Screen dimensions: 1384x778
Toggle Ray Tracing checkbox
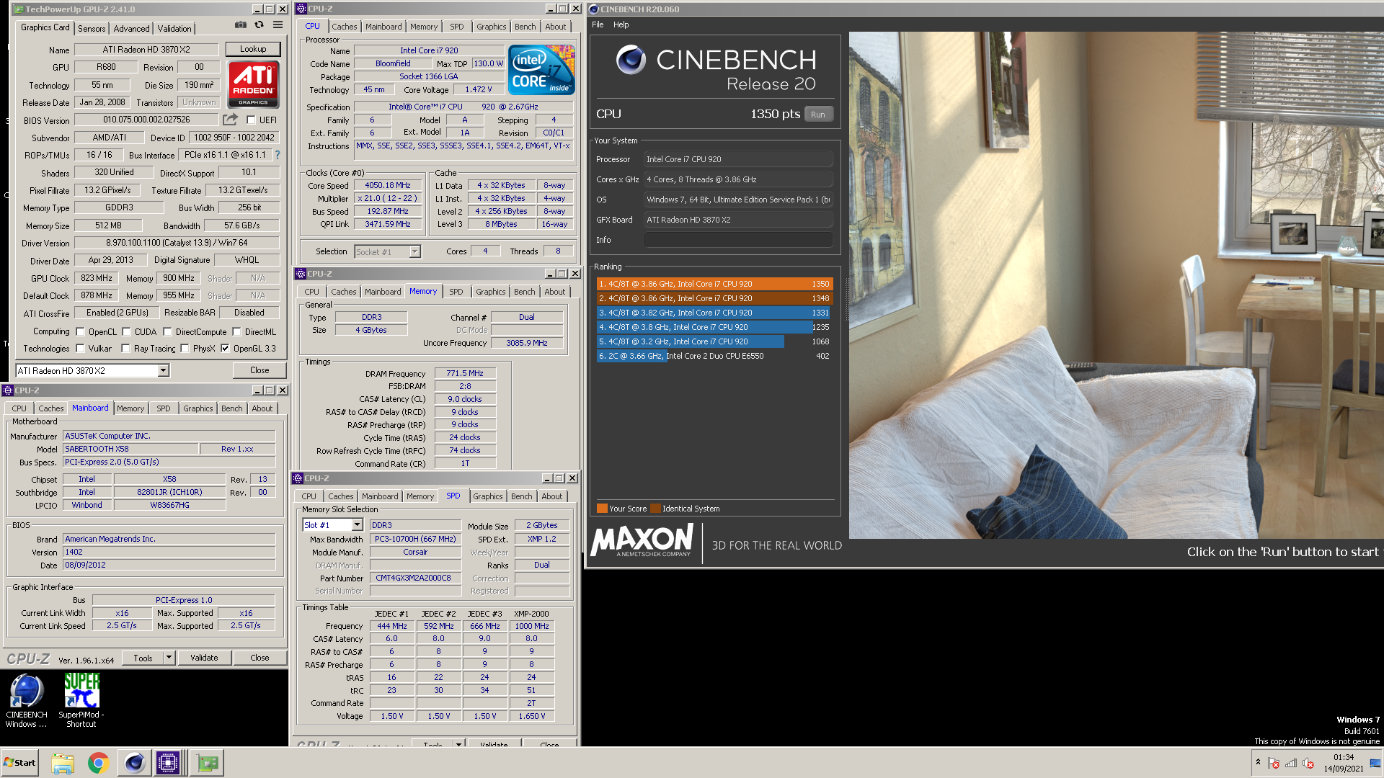click(x=125, y=349)
